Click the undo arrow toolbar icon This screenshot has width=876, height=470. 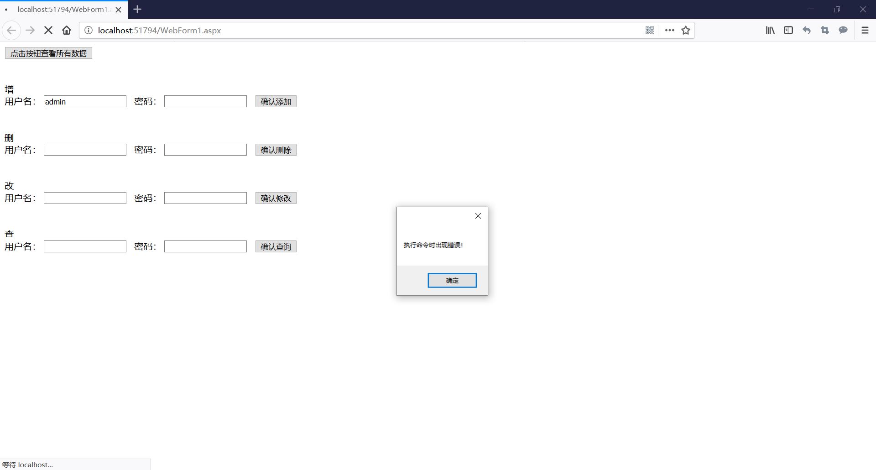tap(807, 30)
